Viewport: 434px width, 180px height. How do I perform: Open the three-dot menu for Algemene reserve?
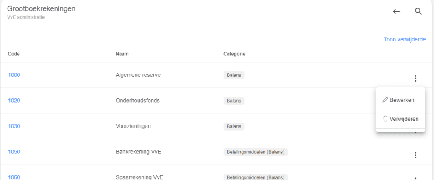[x=415, y=78]
